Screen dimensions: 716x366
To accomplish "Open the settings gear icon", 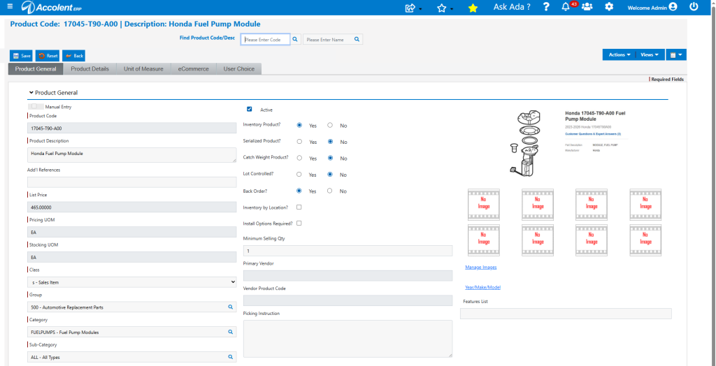I will tap(609, 7).
